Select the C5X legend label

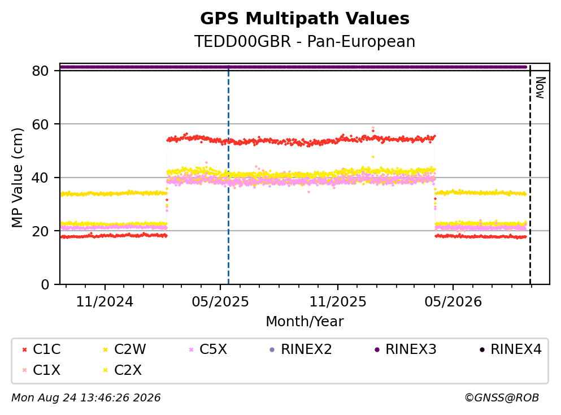213,349
